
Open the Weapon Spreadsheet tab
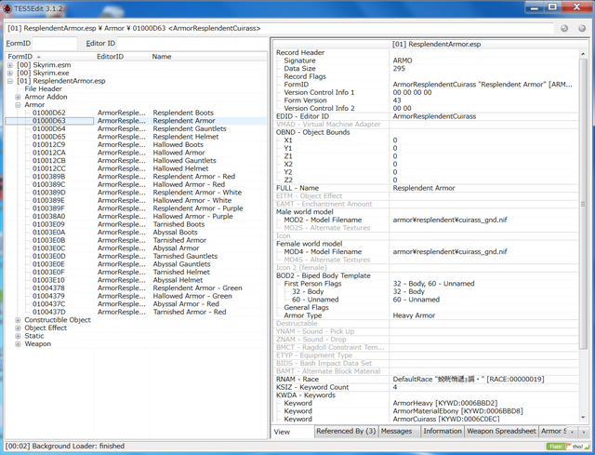click(x=501, y=431)
